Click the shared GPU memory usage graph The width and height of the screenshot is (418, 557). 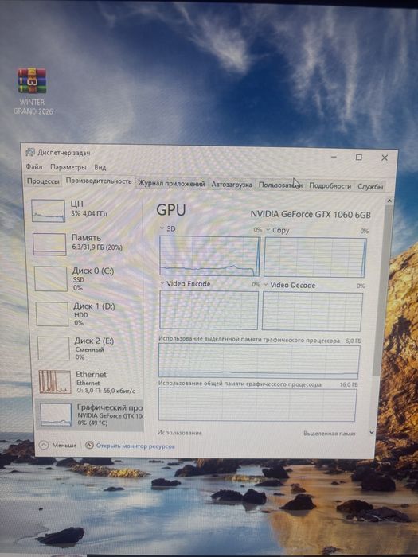click(257, 405)
